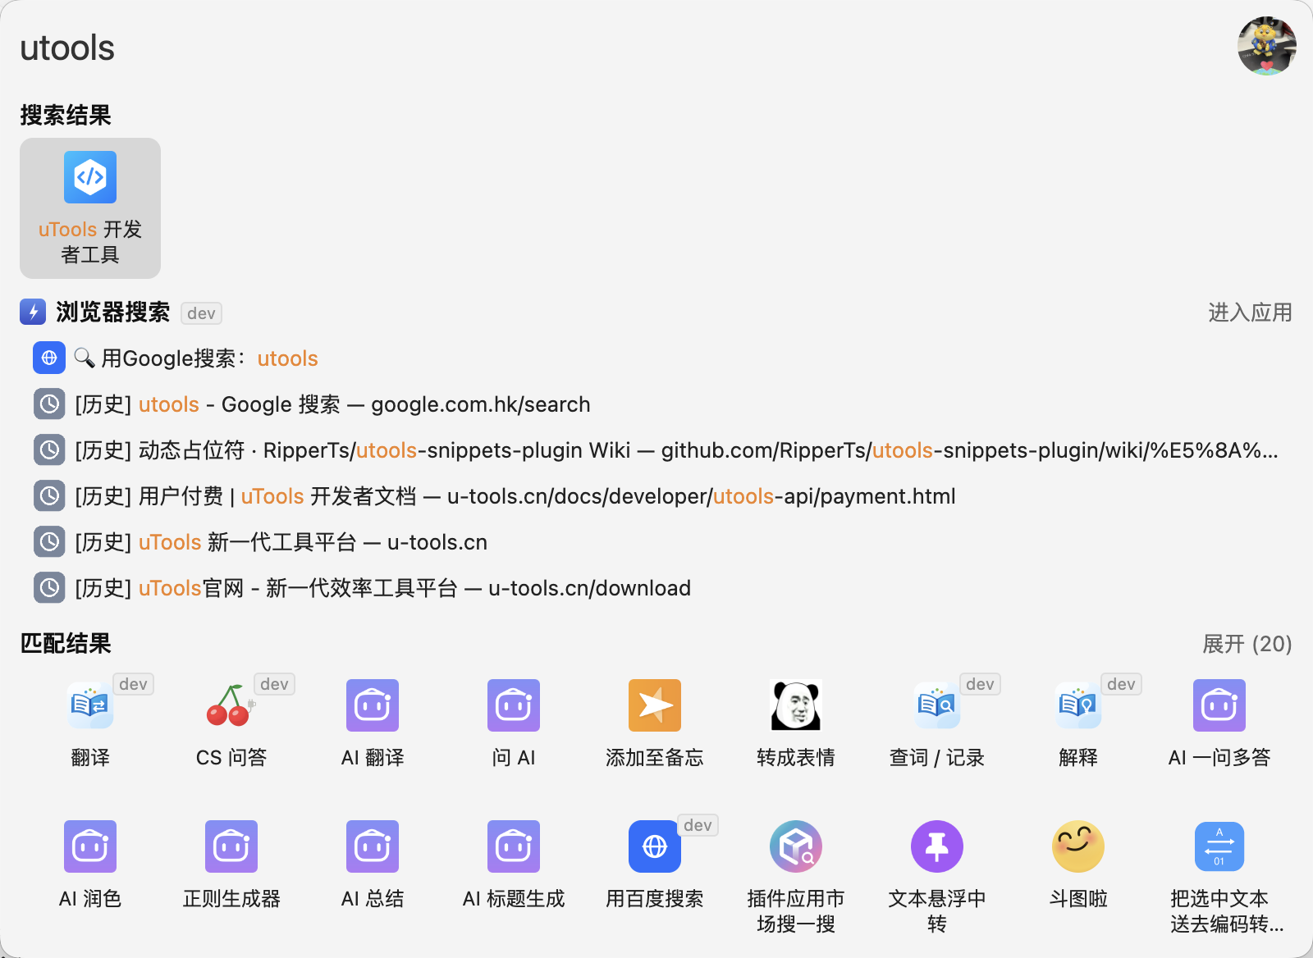Image resolution: width=1313 pixels, height=958 pixels.
Task: Expand the 匹配结果 list with 展开 (20)
Action: (x=1247, y=644)
